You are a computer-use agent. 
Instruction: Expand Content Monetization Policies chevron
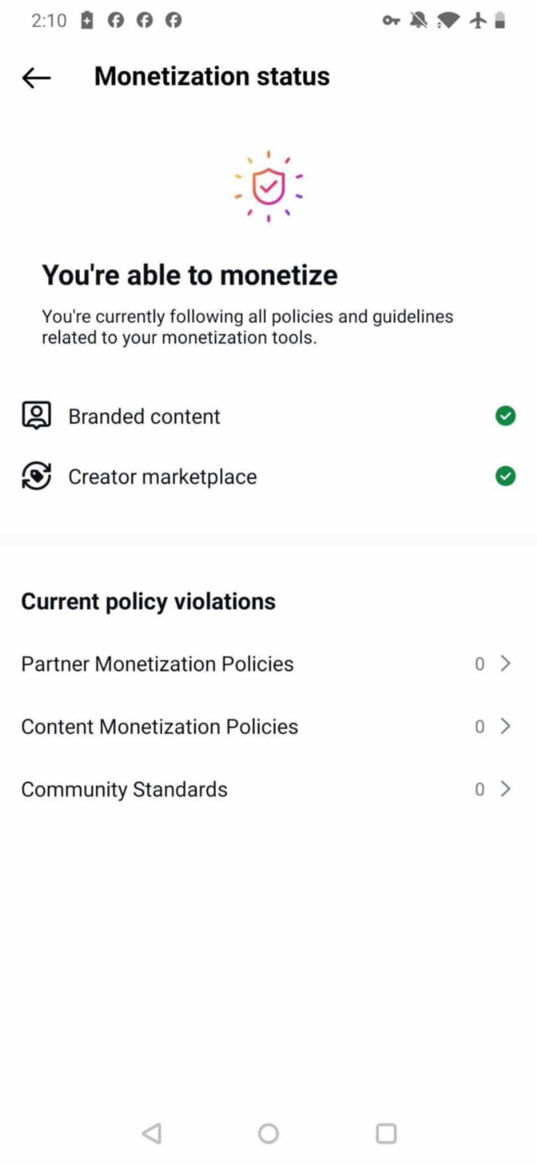[x=505, y=726]
